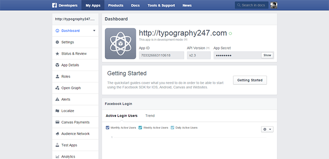329x159 pixels.
Task: Click the App ID field 703326663110618
Action: 161,55
